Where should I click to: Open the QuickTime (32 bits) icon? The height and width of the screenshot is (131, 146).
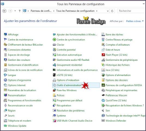[103, 100]
